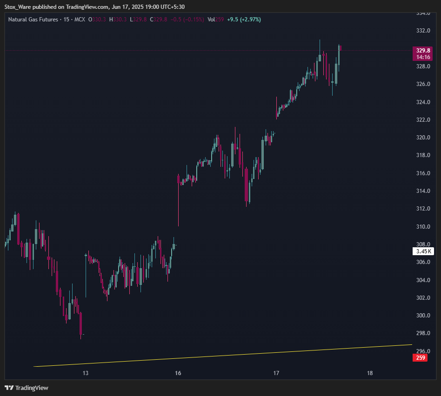441x396 pixels.
Task: Click the 326.0 price axis label
Action: tap(423, 84)
